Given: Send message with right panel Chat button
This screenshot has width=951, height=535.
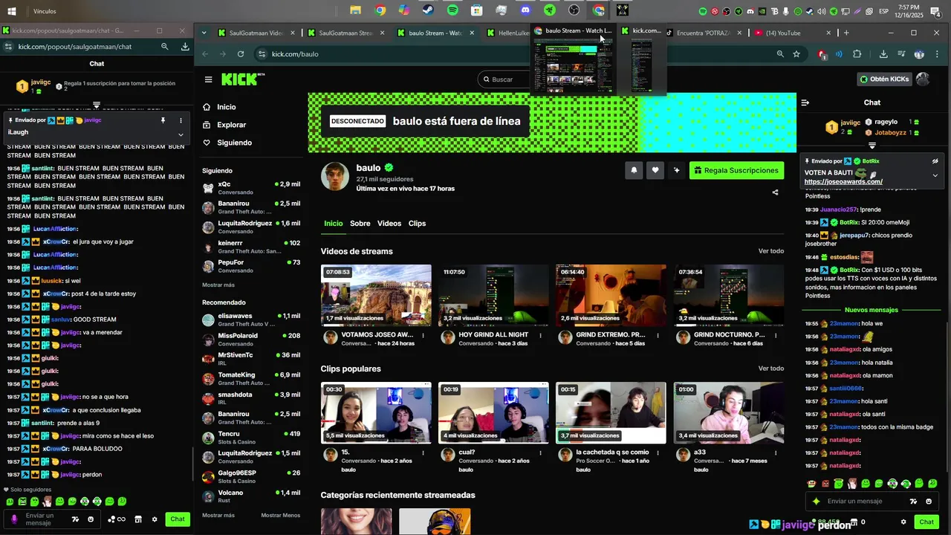Looking at the screenshot, I should (926, 522).
